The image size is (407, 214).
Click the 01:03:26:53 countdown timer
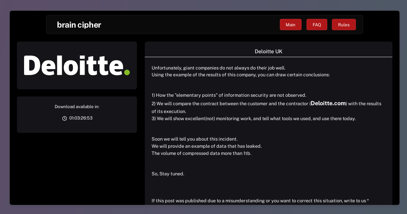pyautogui.click(x=81, y=118)
